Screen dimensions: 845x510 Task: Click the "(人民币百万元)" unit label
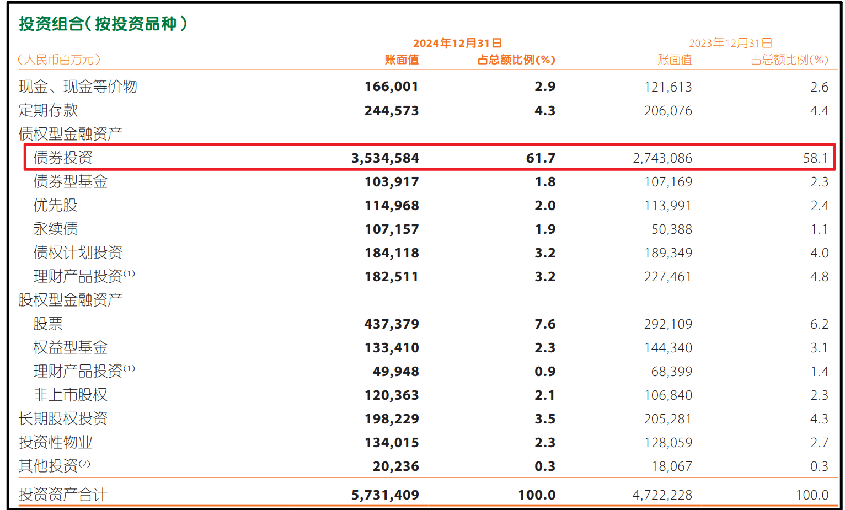click(60, 60)
